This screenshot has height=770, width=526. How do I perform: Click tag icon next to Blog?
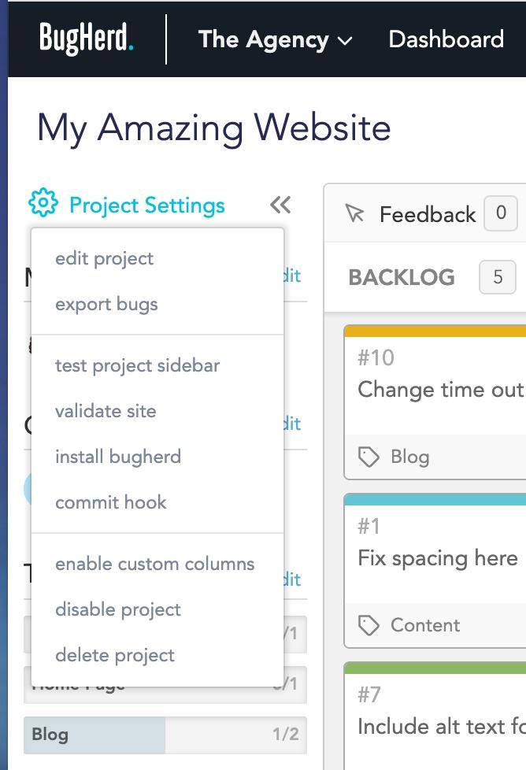point(369,457)
